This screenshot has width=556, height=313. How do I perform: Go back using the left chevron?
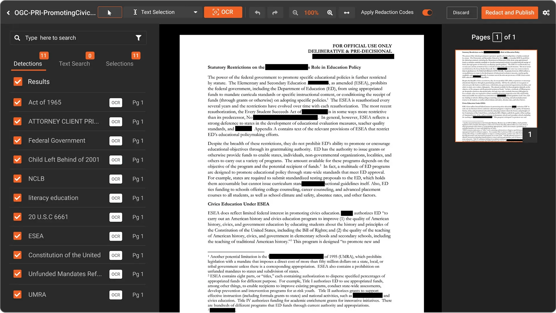(x=8, y=12)
